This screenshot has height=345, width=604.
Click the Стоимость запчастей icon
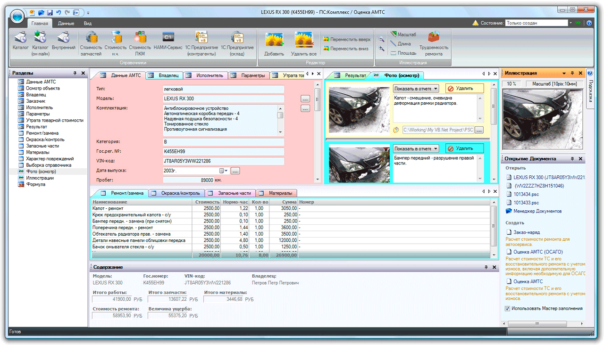point(91,38)
